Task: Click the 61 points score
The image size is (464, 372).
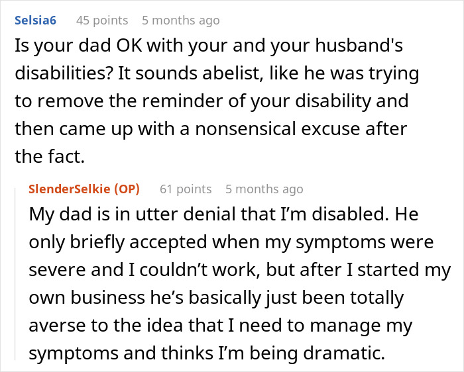Action: [x=185, y=189]
